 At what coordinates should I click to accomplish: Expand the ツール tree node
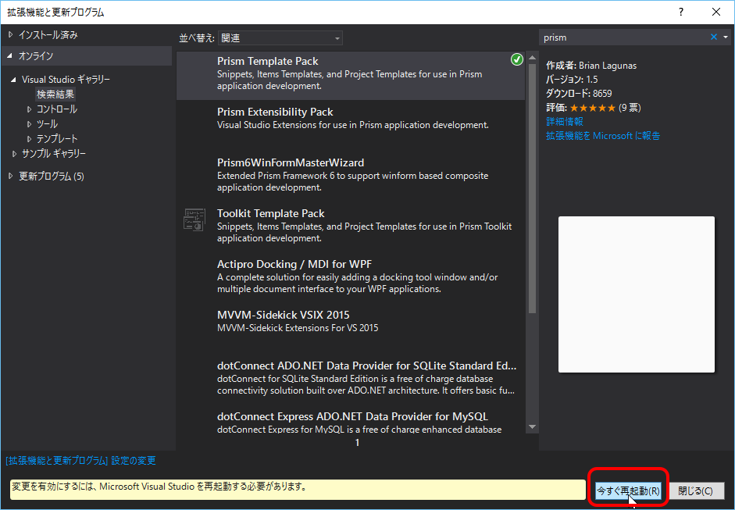point(29,124)
